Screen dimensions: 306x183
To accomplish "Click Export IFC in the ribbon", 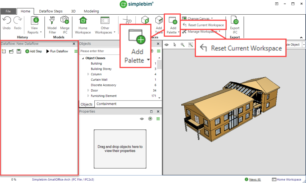I will [235, 25].
